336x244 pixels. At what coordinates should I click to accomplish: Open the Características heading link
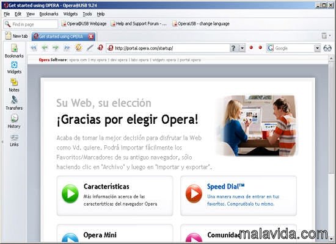tap(106, 187)
